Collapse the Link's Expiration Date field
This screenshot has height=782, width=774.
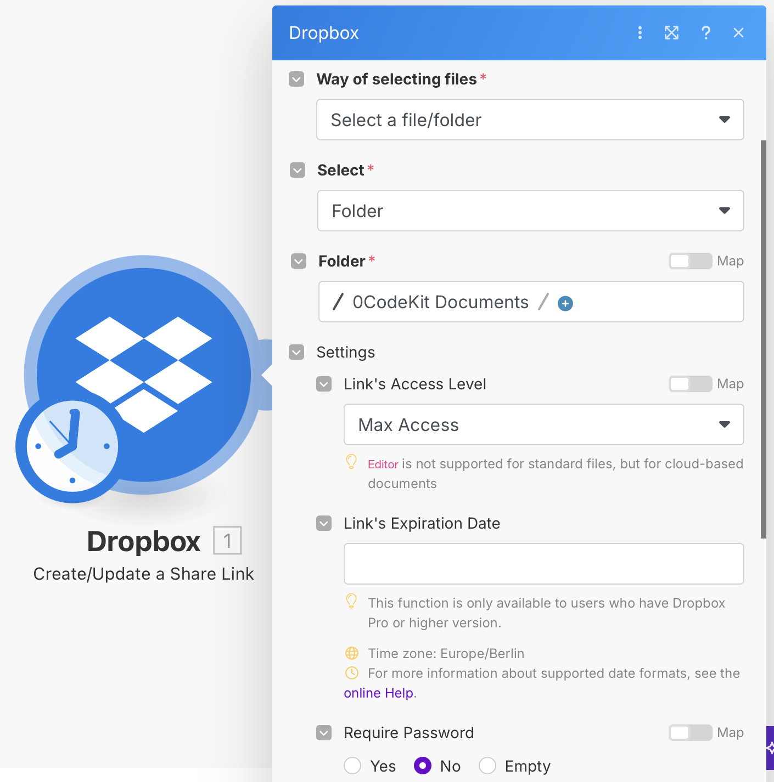324,523
